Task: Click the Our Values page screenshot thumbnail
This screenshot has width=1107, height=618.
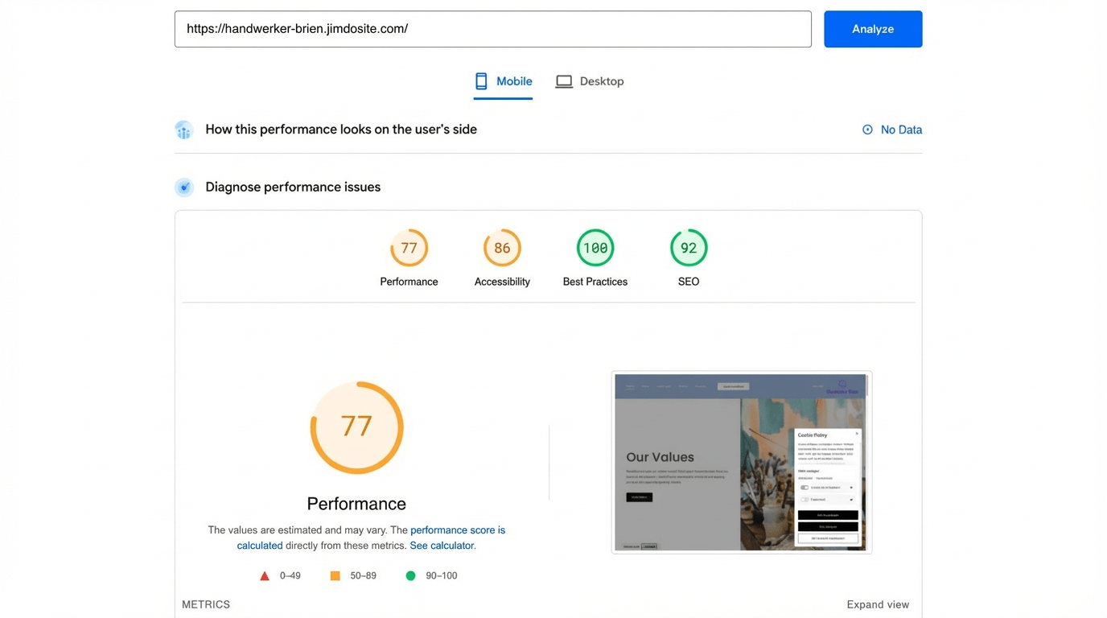Action: [x=741, y=462]
